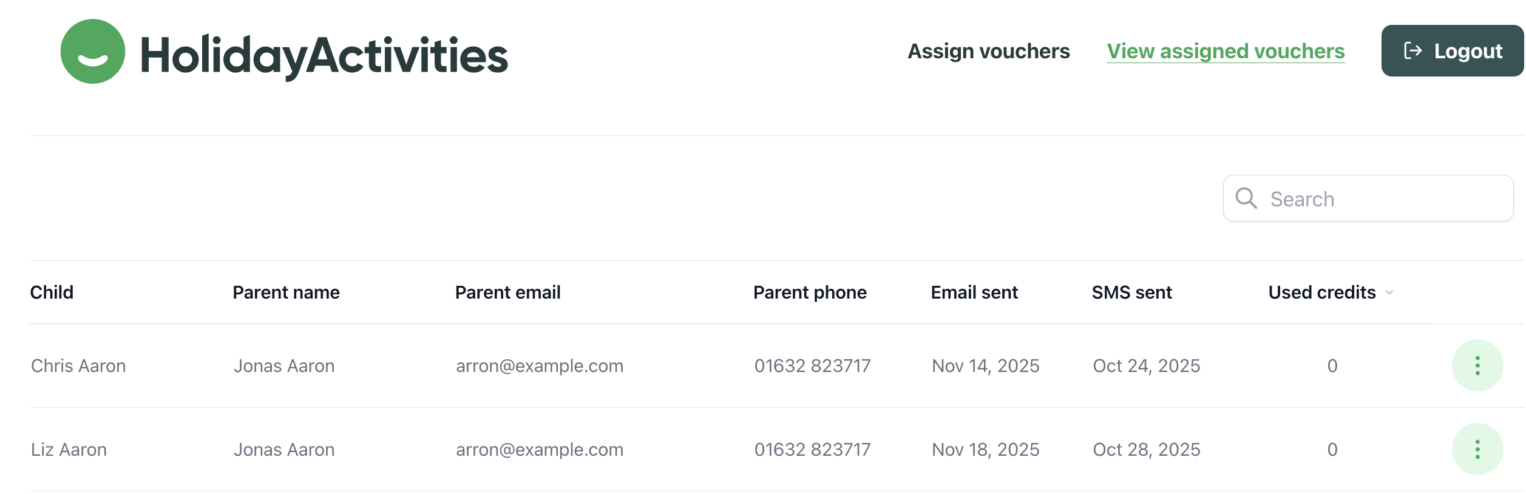The width and height of the screenshot is (1526, 494).
Task: Open the three-dot menu for Liz Aaron
Action: coord(1477,449)
